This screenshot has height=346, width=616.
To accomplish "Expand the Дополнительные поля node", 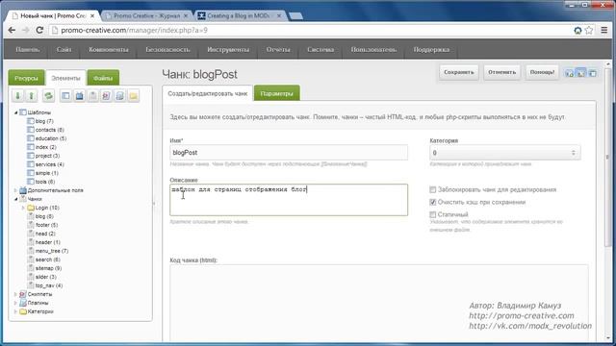I will click(x=15, y=190).
